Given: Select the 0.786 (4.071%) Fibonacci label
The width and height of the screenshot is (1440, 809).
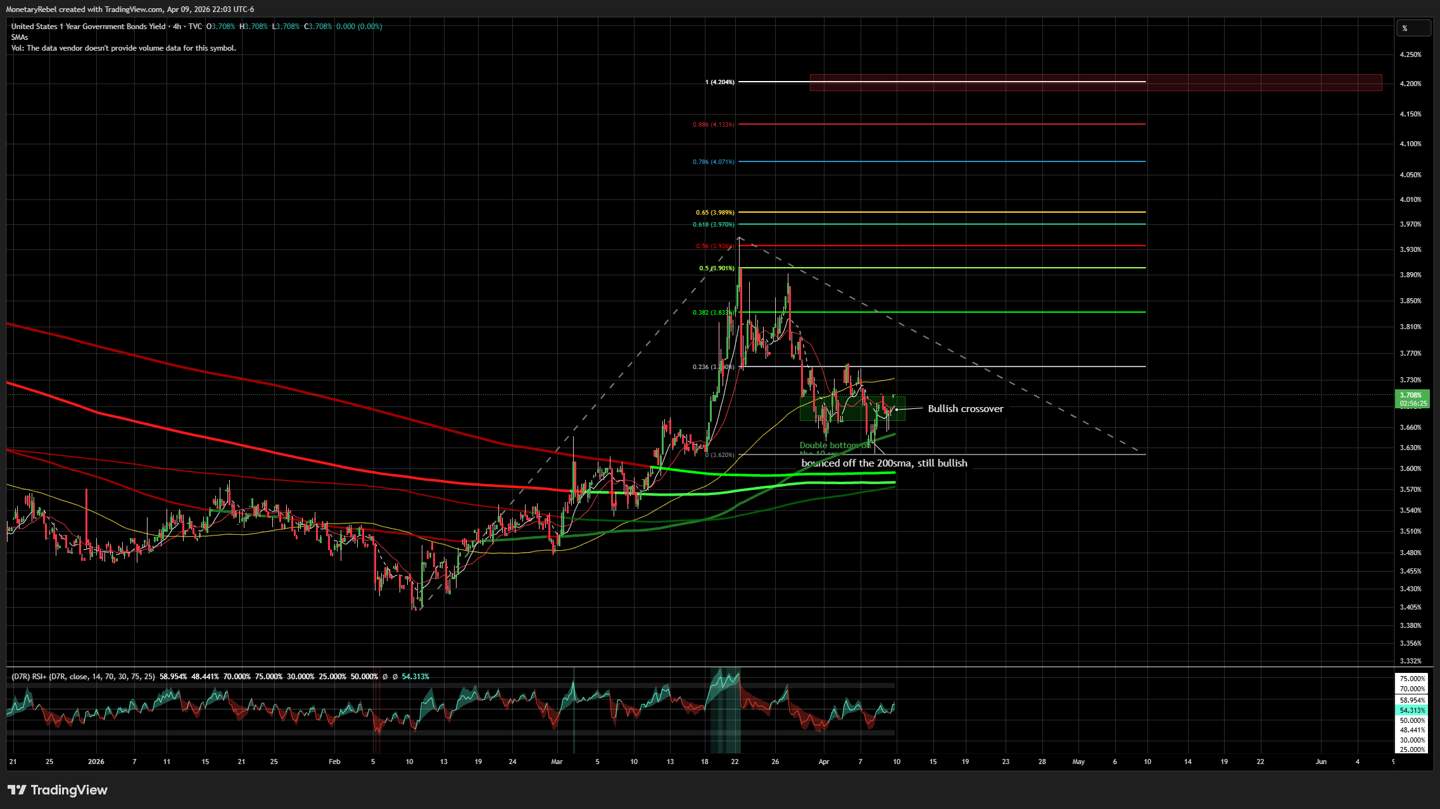Looking at the screenshot, I should [714, 162].
